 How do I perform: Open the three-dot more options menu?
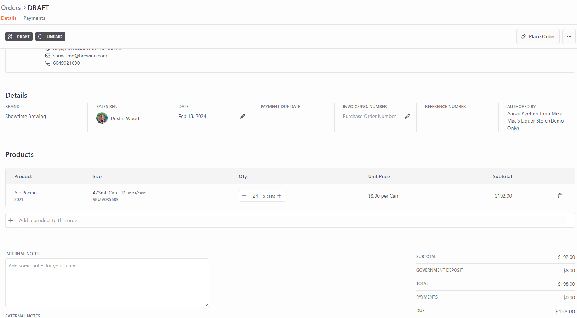click(569, 36)
